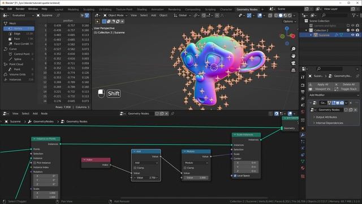Open the Add Modifier dropdown
The height and width of the screenshot is (204, 362).
point(334,95)
